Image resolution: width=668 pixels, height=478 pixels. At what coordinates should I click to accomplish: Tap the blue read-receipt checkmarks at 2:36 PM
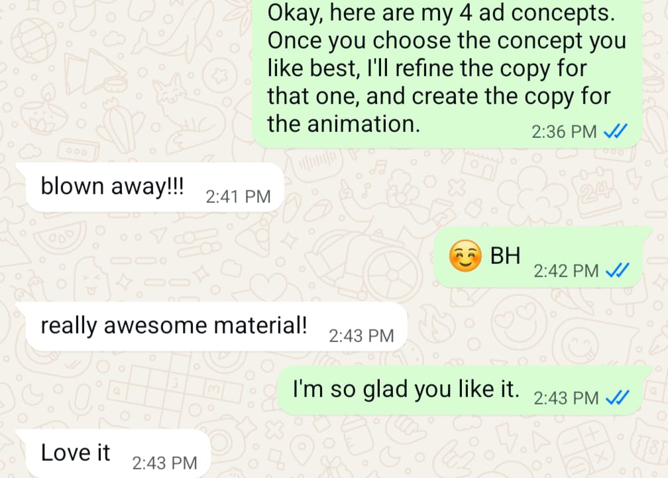pyautogui.click(x=616, y=132)
